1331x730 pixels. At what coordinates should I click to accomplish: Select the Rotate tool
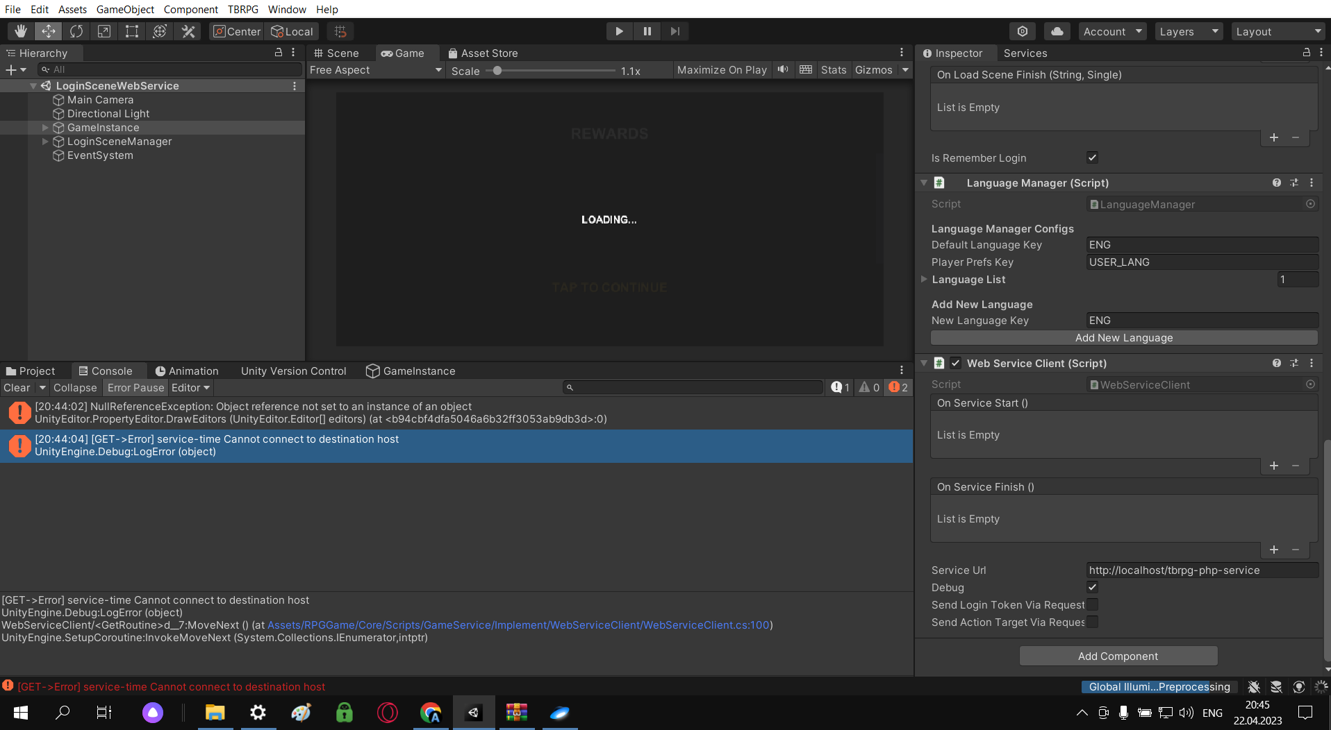point(76,31)
